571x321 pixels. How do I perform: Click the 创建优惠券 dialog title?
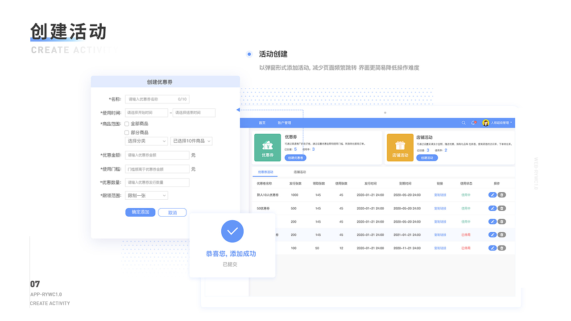pos(160,82)
